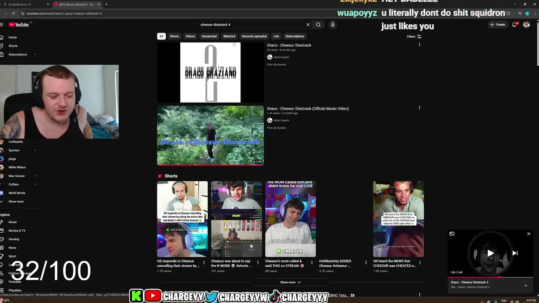Seek on the miniplayer progress bar
Viewport: 539px width, 303px height.
tap(490, 278)
